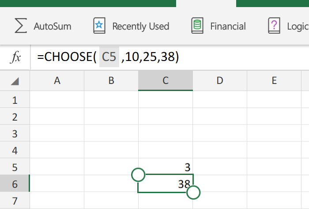This screenshot has height=209, width=309.
Task: Click the top-left selection handle of cell C6
Action: tap(138, 175)
